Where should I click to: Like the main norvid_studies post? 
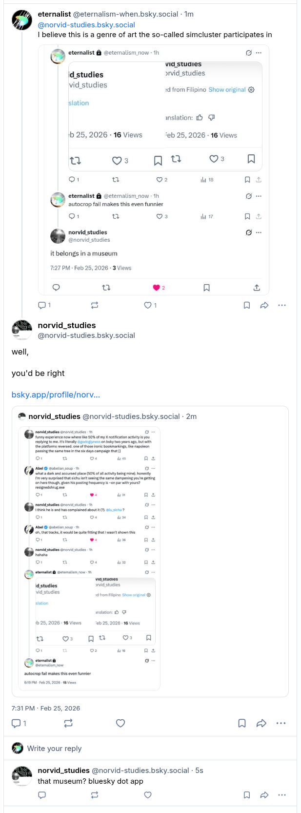[120, 723]
